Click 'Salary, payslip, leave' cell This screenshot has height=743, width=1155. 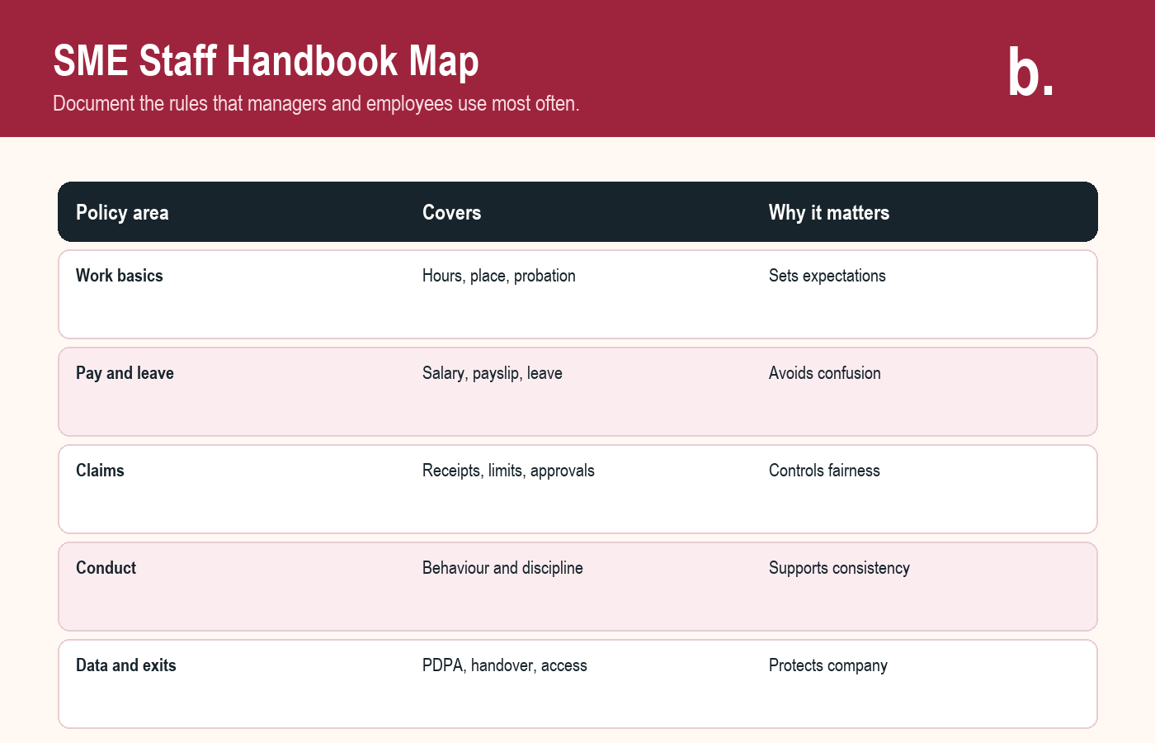click(493, 373)
